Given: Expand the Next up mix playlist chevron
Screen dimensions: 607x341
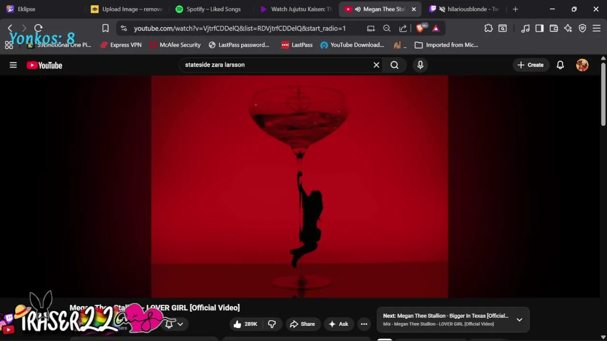Looking at the screenshot, I should [x=519, y=320].
